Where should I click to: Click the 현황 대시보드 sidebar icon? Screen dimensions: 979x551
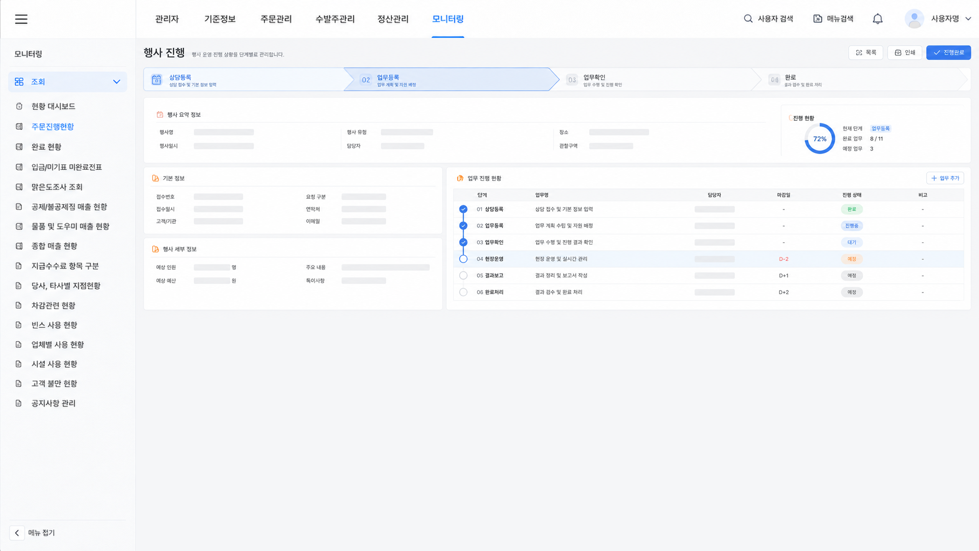(19, 106)
